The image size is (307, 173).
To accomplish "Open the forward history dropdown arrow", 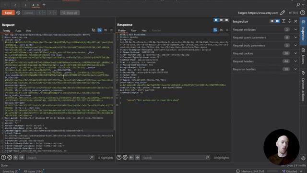I will (x=55, y=13).
